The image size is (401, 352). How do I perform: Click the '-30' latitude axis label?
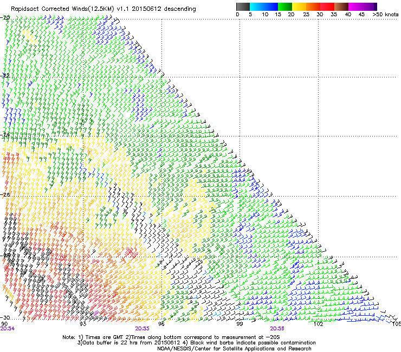coord(5,317)
